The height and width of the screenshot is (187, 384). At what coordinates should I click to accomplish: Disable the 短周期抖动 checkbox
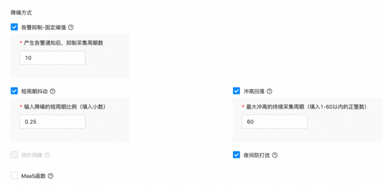[x=14, y=91]
